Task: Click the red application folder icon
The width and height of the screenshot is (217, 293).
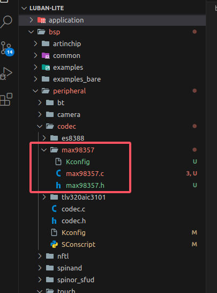Action: [x=41, y=20]
